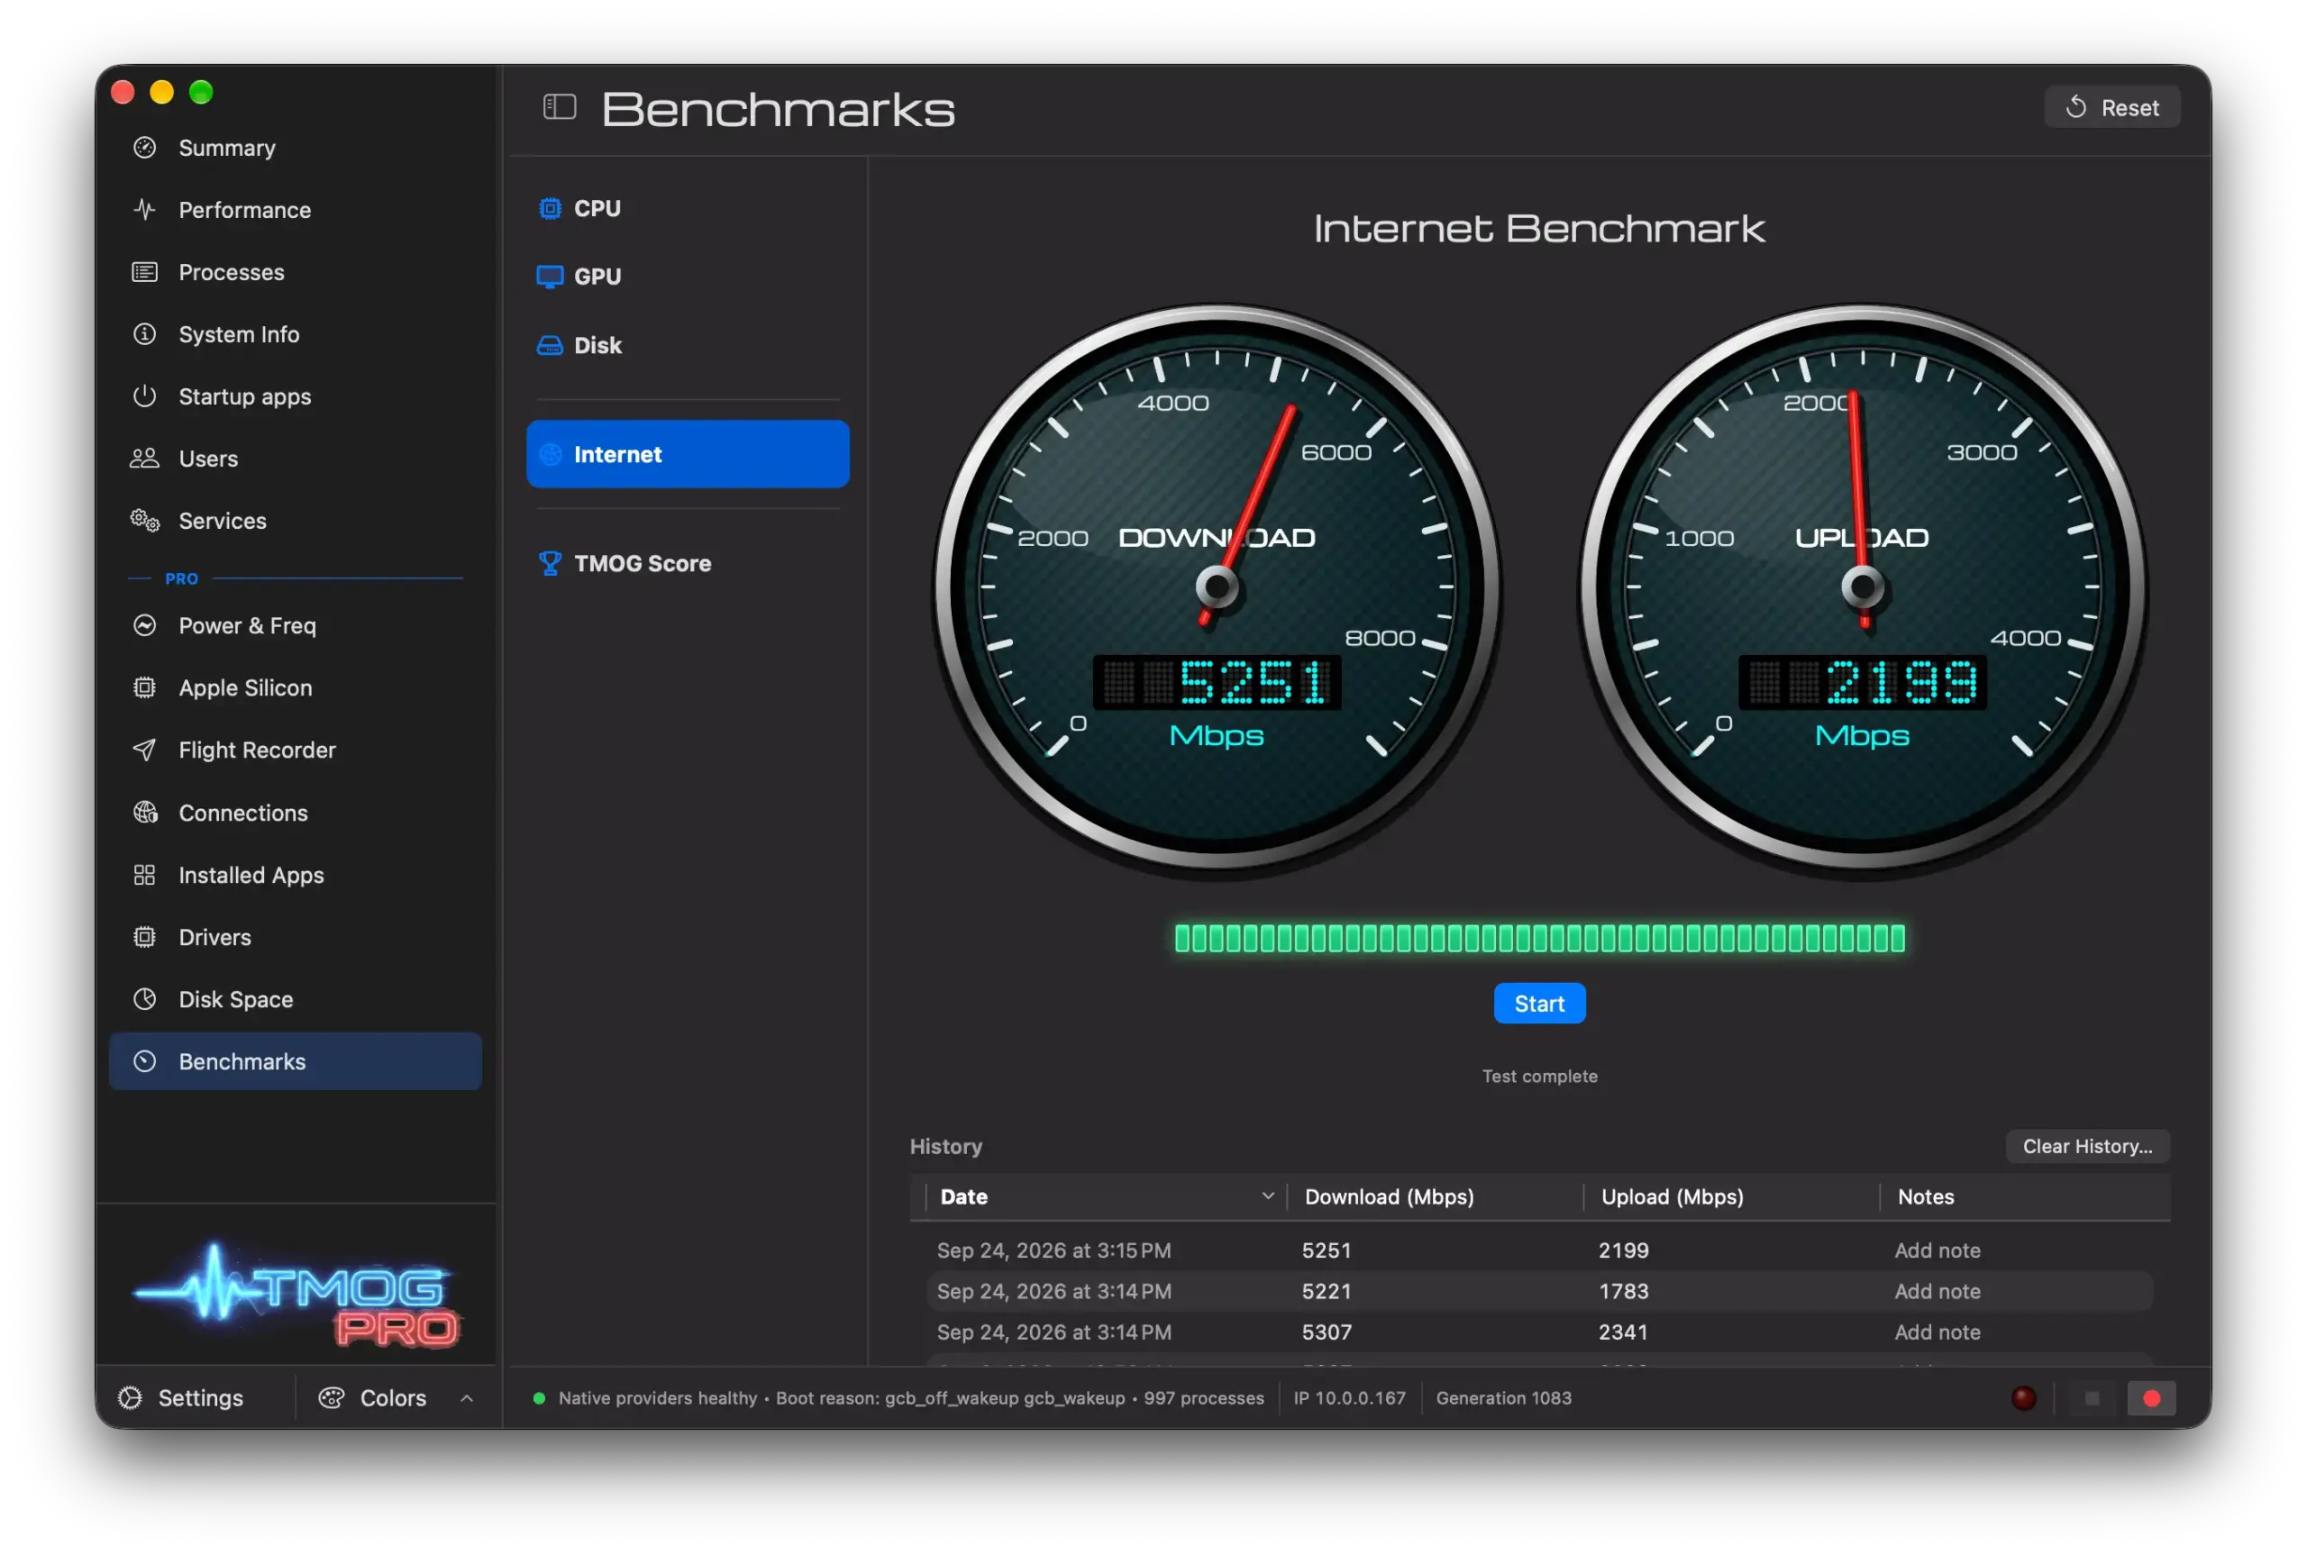The image size is (2307, 1555).
Task: Open Services gears icon in sidebar
Action: tap(145, 520)
